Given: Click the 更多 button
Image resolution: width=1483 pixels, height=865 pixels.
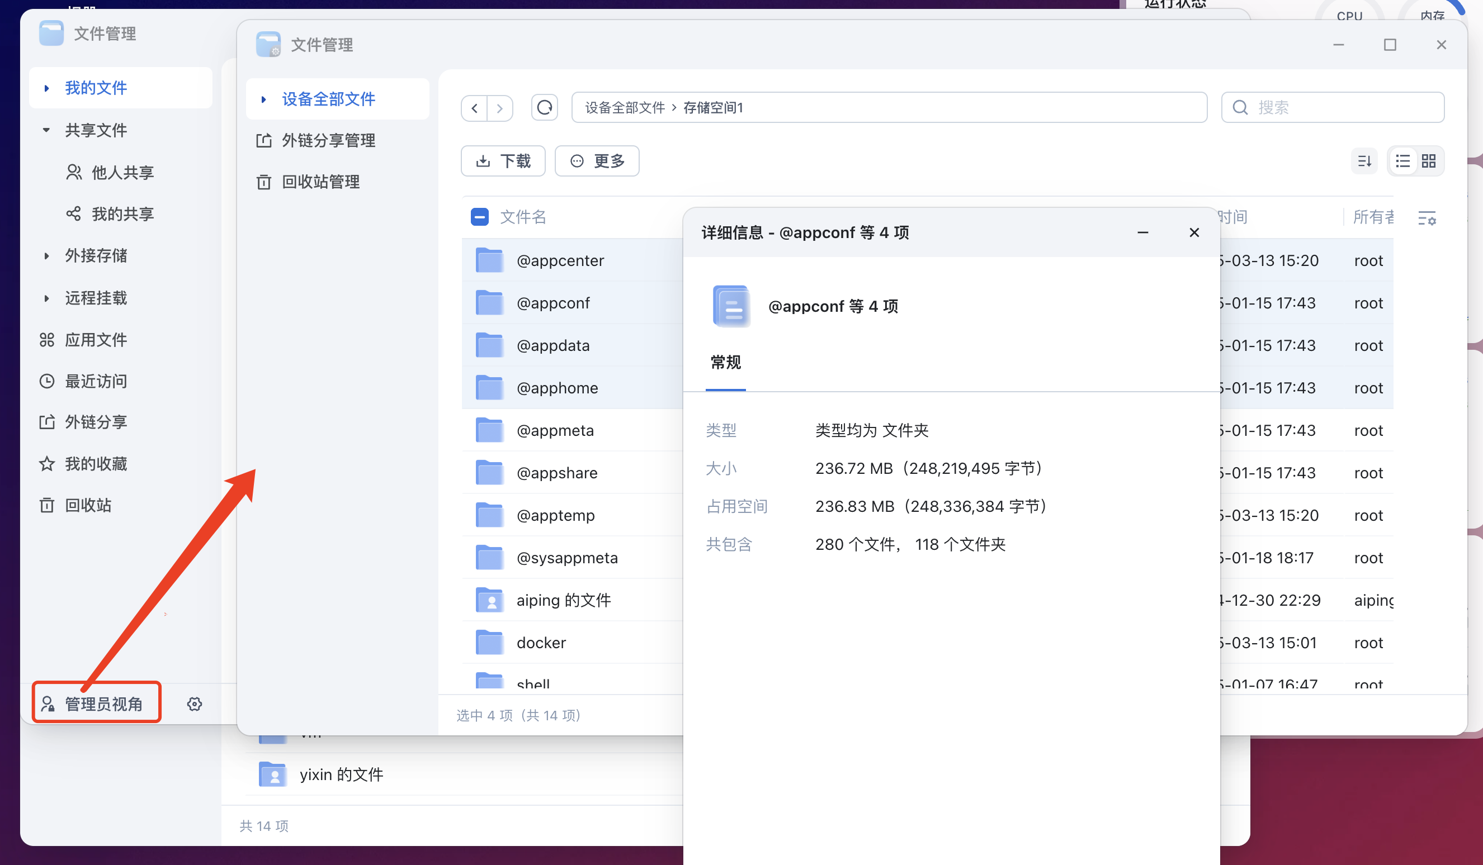Looking at the screenshot, I should click(597, 160).
